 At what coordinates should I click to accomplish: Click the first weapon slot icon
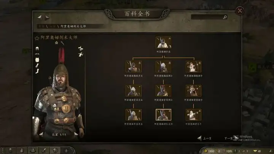(80, 48)
